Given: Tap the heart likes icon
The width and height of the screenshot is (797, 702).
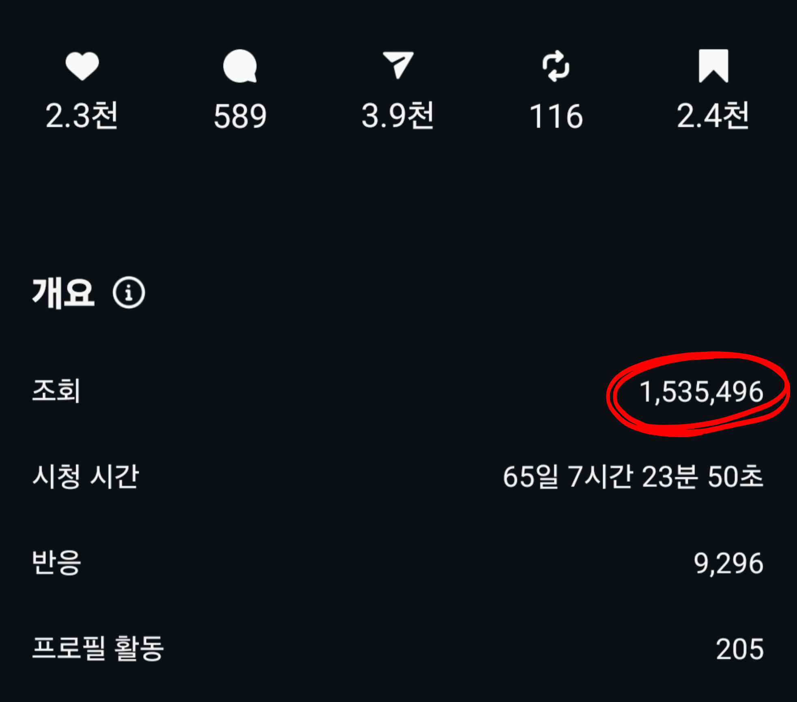Looking at the screenshot, I should (x=82, y=66).
